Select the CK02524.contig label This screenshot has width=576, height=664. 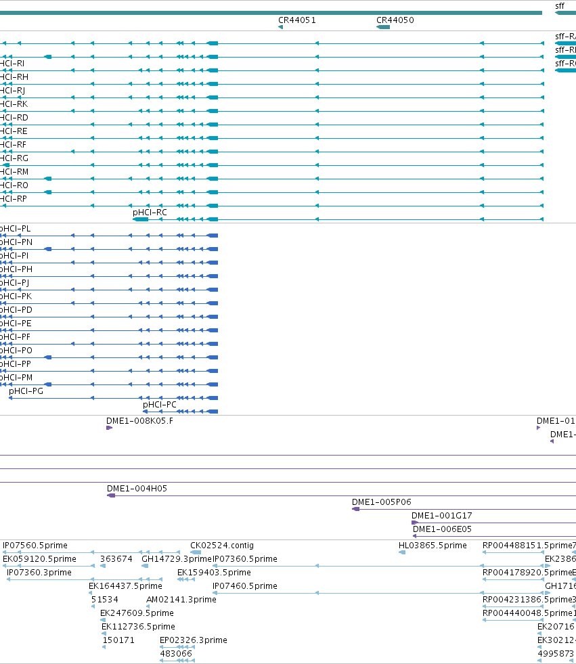tap(222, 546)
